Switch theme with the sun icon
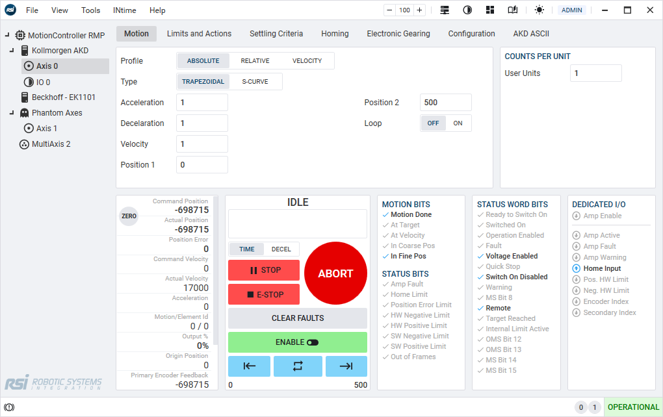The height and width of the screenshot is (417, 663). pyautogui.click(x=539, y=10)
